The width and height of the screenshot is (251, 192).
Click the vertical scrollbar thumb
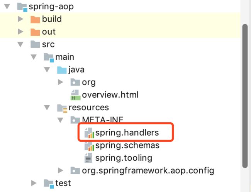coord(245,96)
